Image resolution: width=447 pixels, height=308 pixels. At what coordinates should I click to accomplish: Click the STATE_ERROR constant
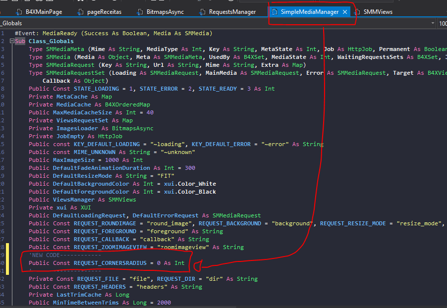[159, 89]
